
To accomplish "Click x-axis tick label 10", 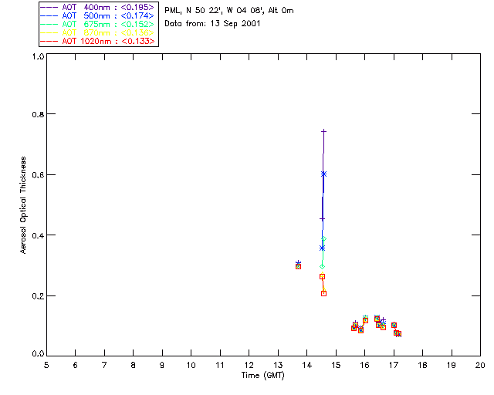I will (191, 365).
